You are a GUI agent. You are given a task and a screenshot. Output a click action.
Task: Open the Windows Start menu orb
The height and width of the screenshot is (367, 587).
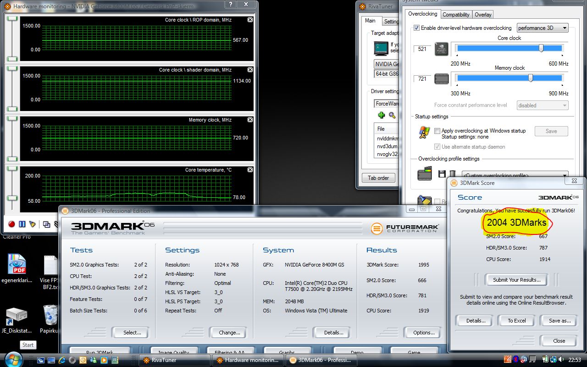coord(14,359)
